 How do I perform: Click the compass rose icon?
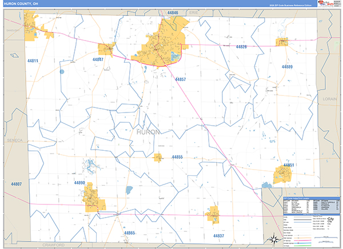pyautogui.click(x=273, y=239)
